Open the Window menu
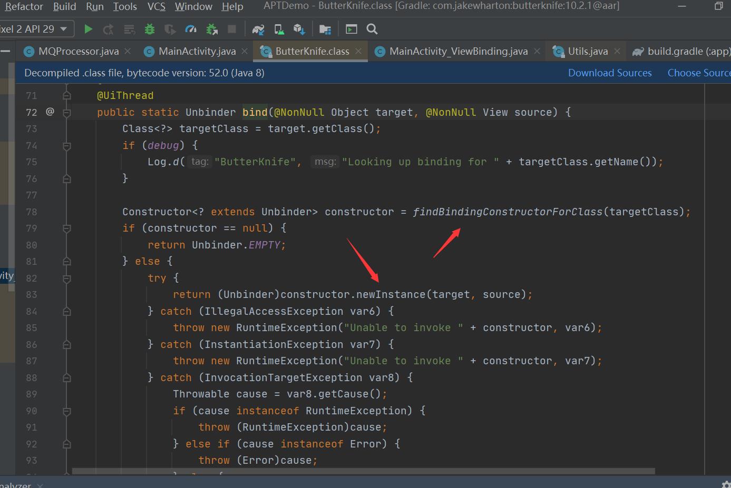This screenshot has width=731, height=488. point(193,6)
